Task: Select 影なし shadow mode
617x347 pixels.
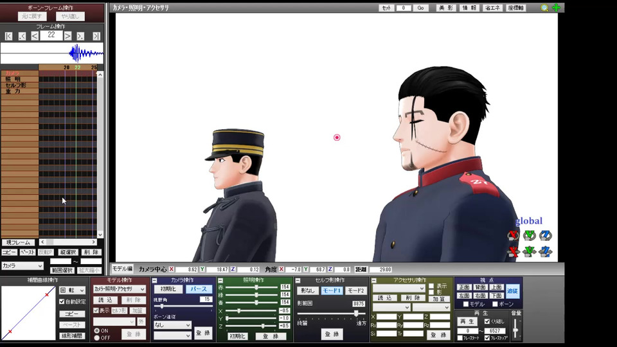Action: pos(308,290)
